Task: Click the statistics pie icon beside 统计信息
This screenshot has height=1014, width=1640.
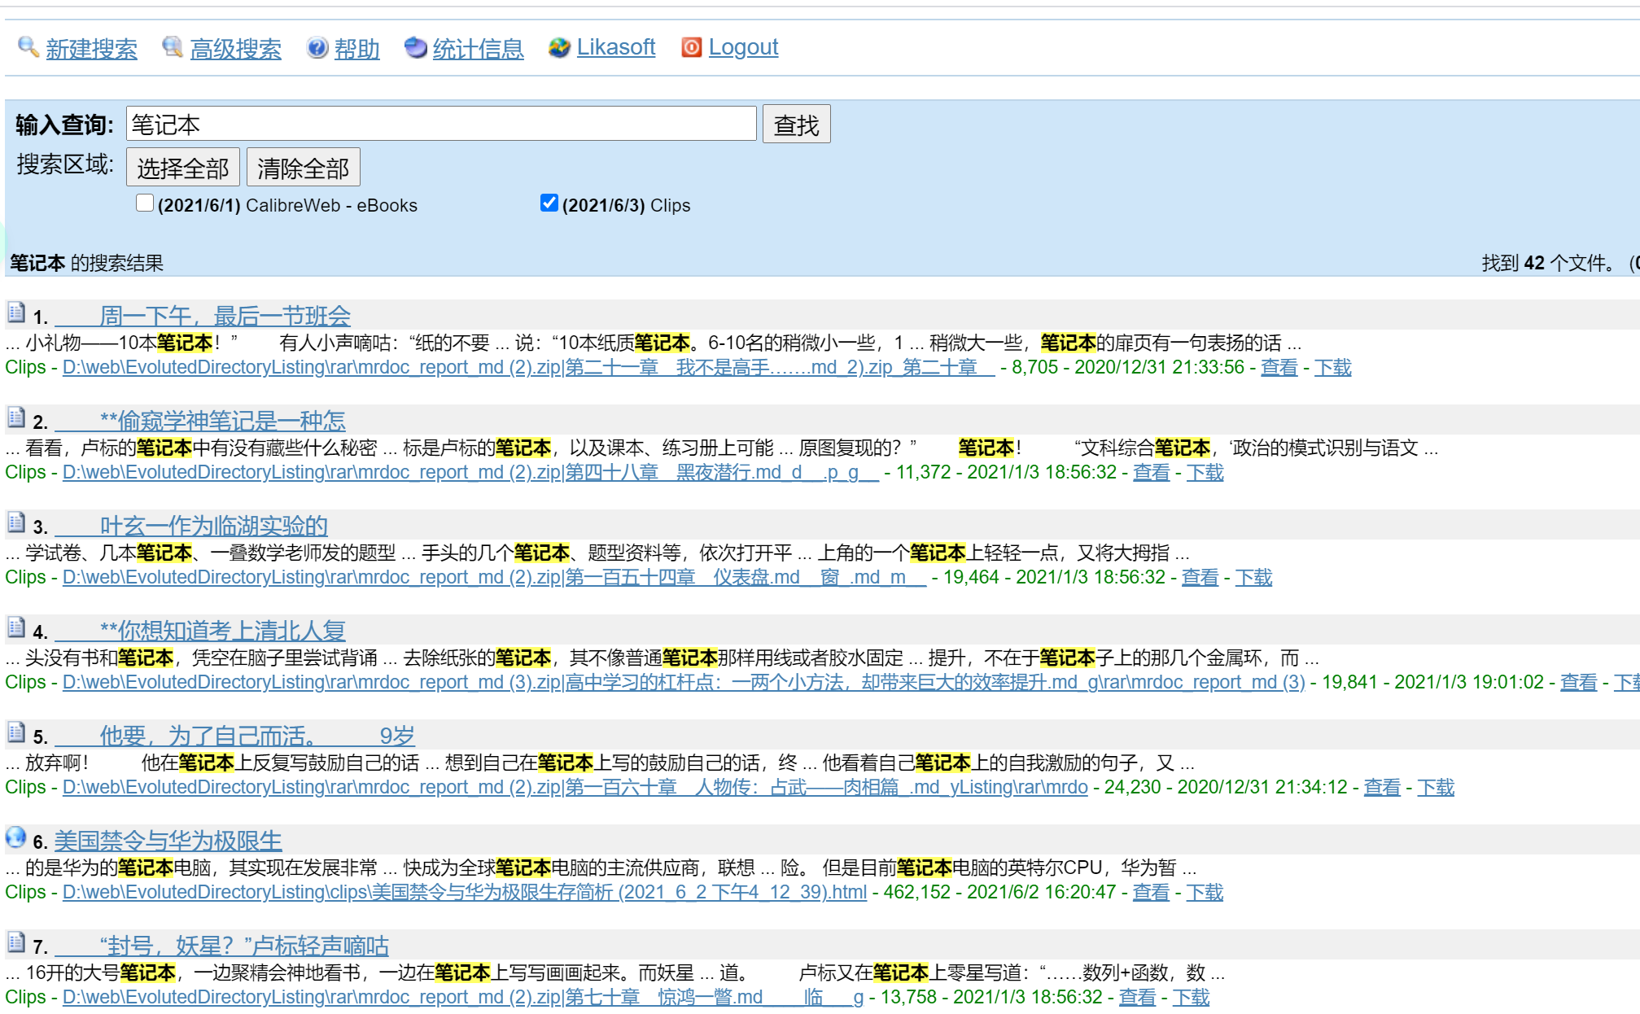Action: click(x=415, y=48)
